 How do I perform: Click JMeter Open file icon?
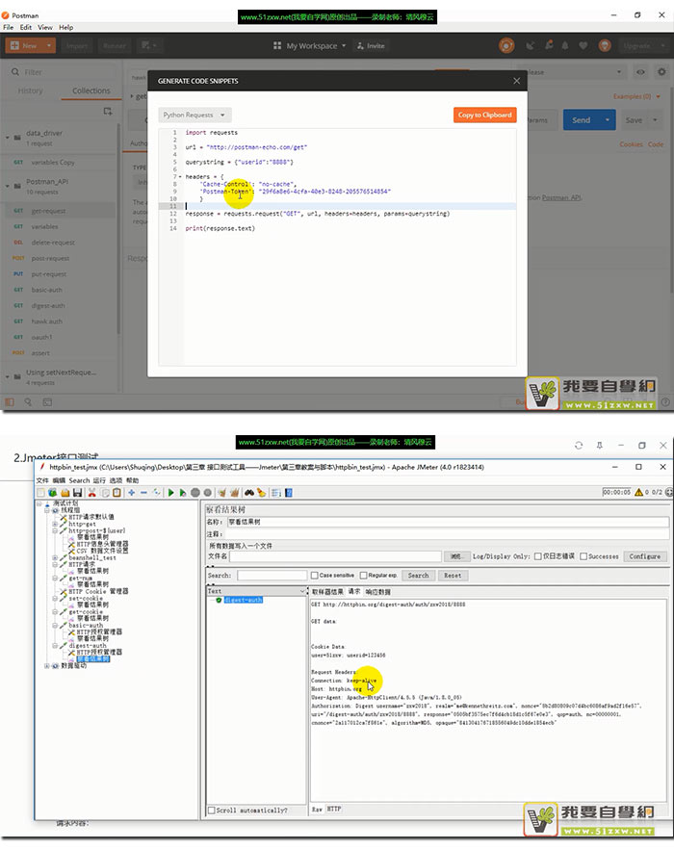65,492
